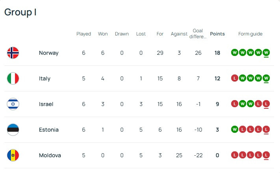Image resolution: width=280 pixels, height=173 pixels.
Task: Click Moldova's latest underlined loss badge
Action: (x=266, y=155)
